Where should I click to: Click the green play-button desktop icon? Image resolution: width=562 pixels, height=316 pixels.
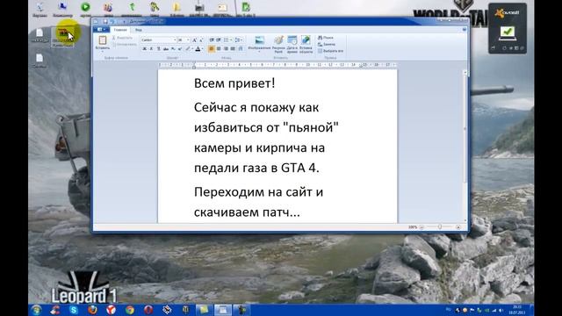[x=85, y=7]
